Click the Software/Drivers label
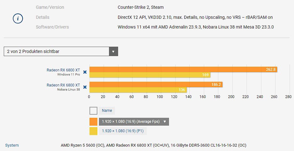 pos(52,27)
